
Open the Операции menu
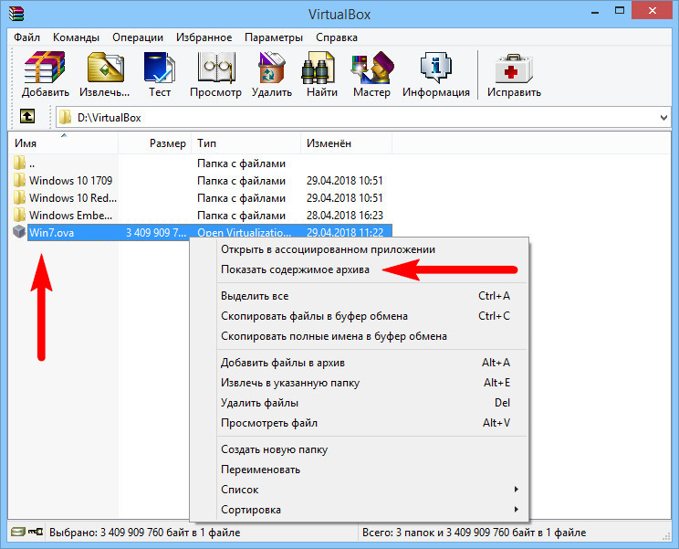point(138,37)
